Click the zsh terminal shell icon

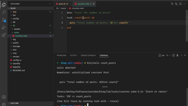point(160,55)
